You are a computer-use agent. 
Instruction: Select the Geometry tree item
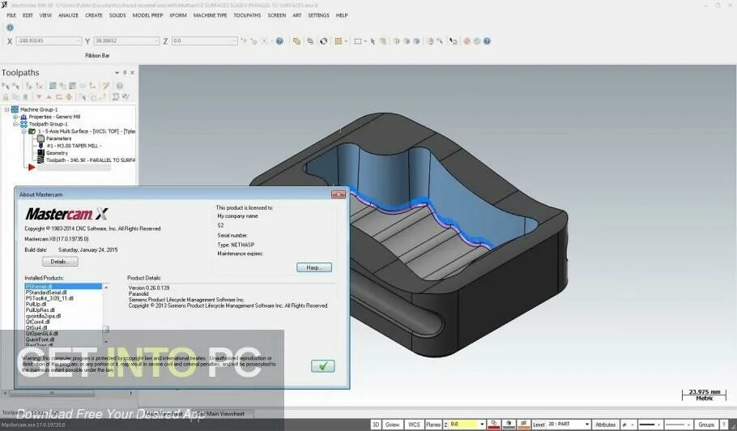[57, 153]
